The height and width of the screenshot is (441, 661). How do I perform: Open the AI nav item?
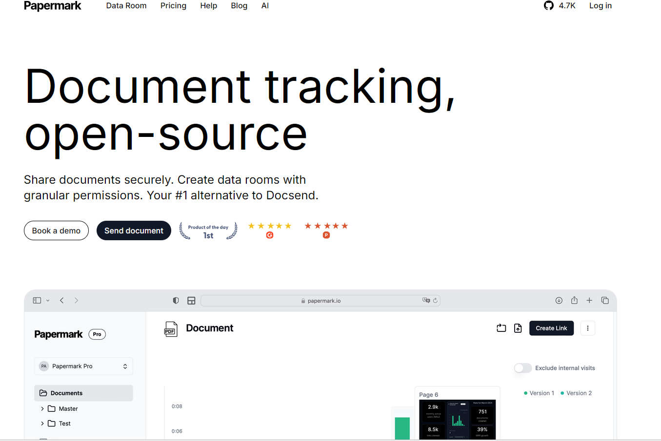coord(265,6)
